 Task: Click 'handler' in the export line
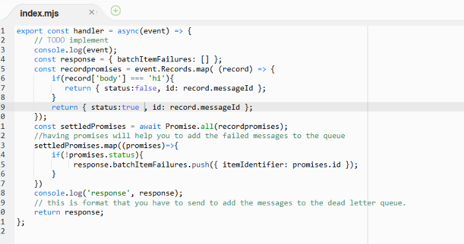(89, 31)
